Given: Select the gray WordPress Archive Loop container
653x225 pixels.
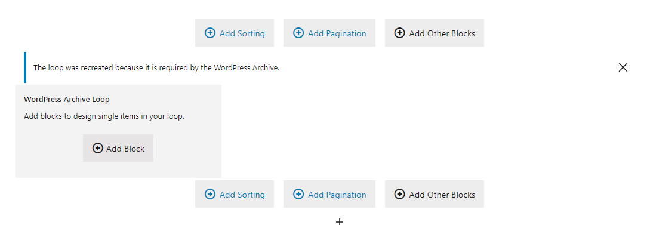Looking at the screenshot, I should (x=118, y=131).
